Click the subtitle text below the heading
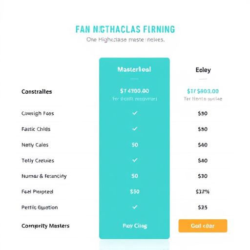Viewport: 250px width, 250px height. click(x=125, y=40)
